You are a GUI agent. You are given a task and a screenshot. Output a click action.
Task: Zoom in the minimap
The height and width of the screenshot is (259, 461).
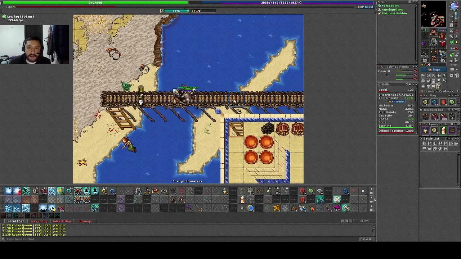[451, 20]
